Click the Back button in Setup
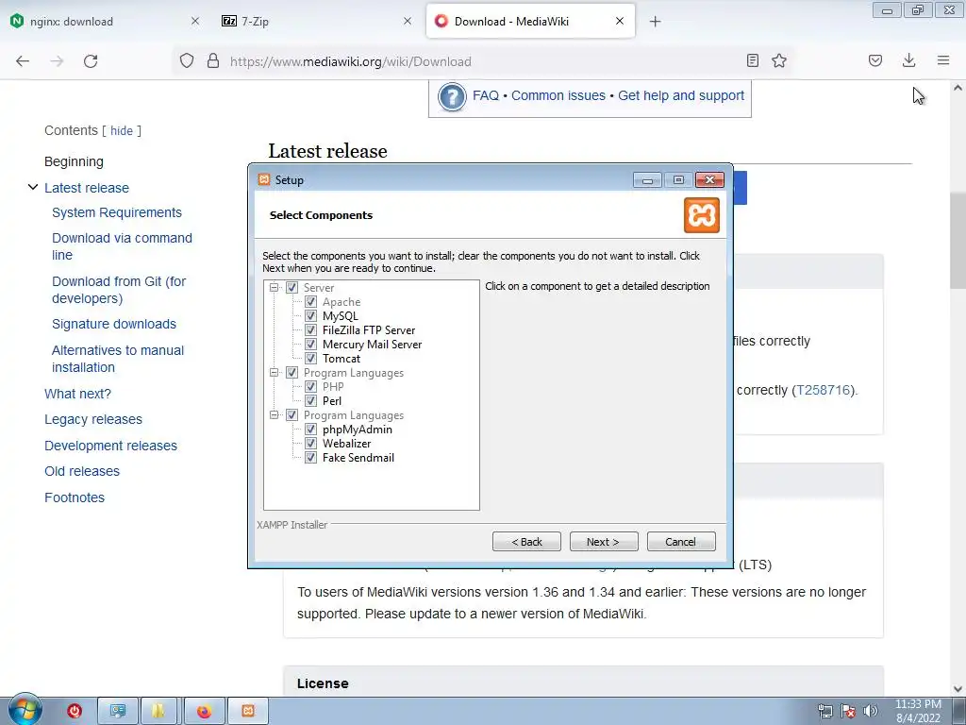 pyautogui.click(x=526, y=542)
